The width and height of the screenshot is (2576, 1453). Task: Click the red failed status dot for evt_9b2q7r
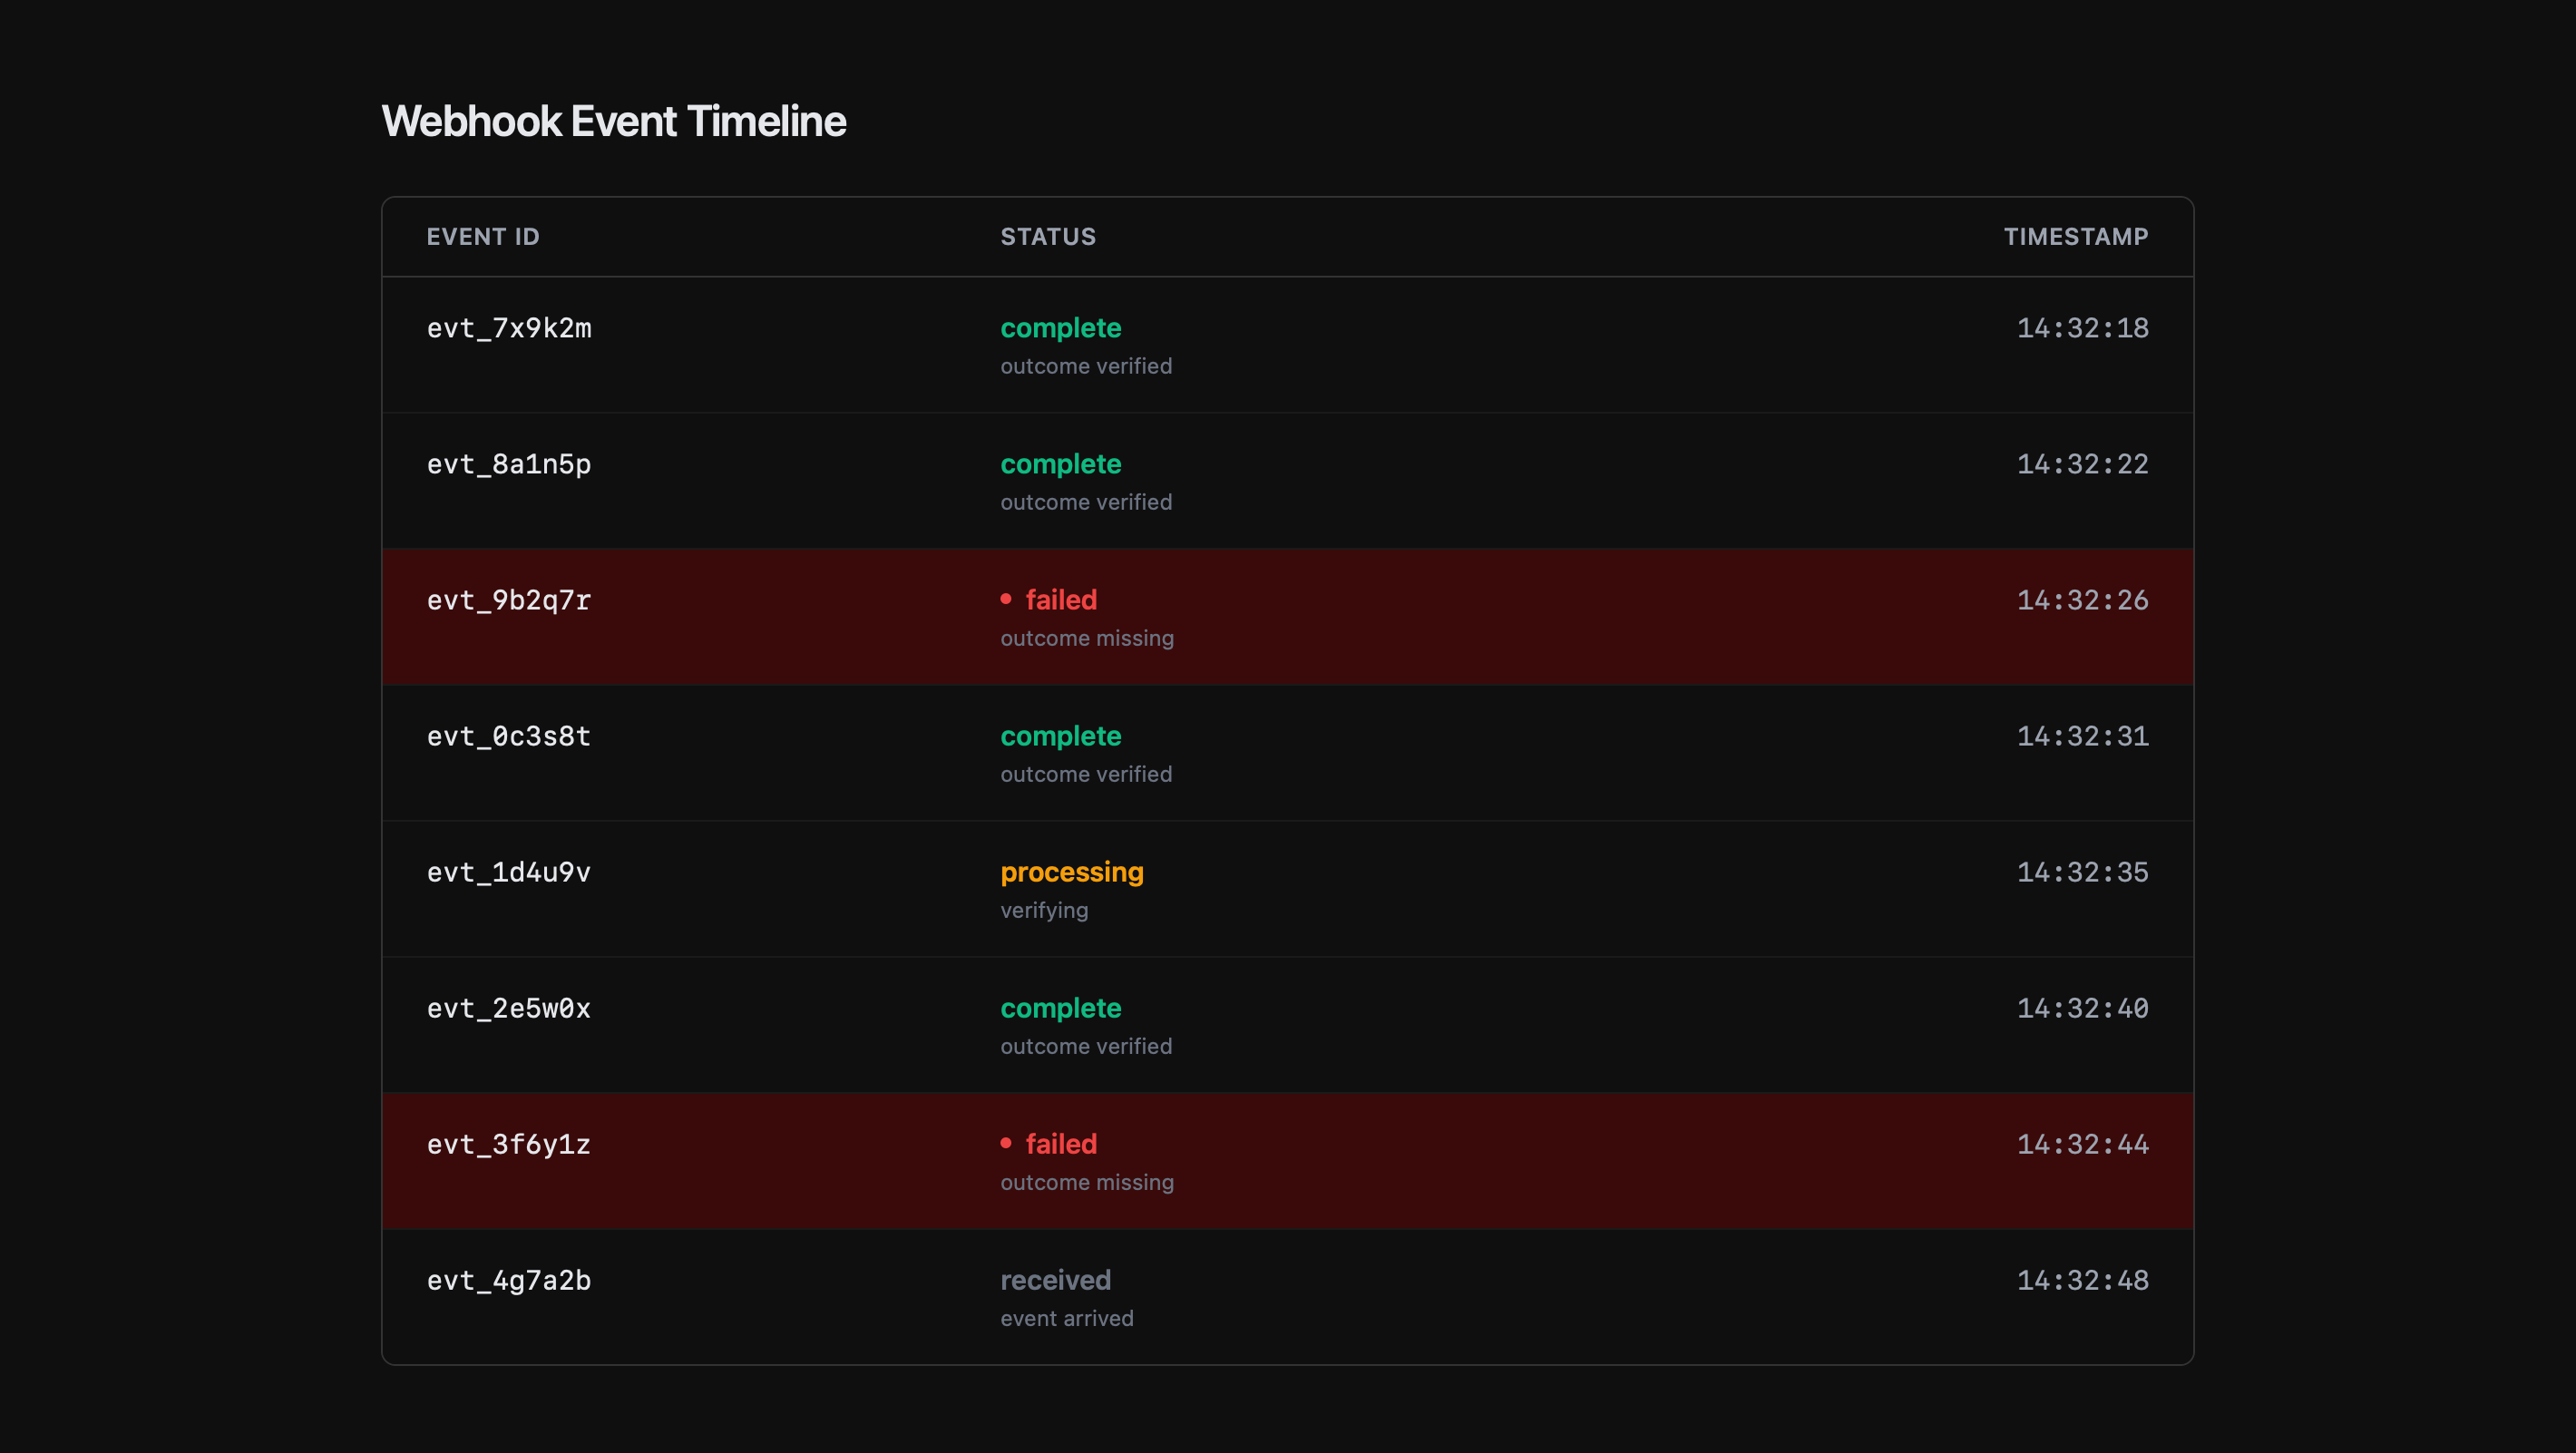[1007, 598]
